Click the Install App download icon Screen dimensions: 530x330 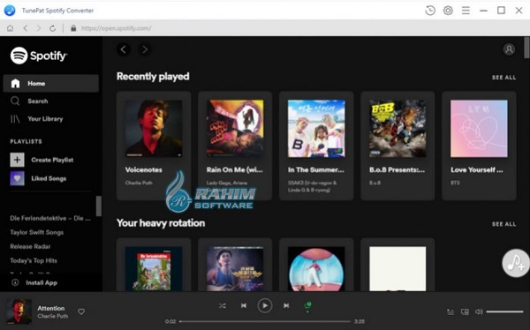click(x=15, y=282)
